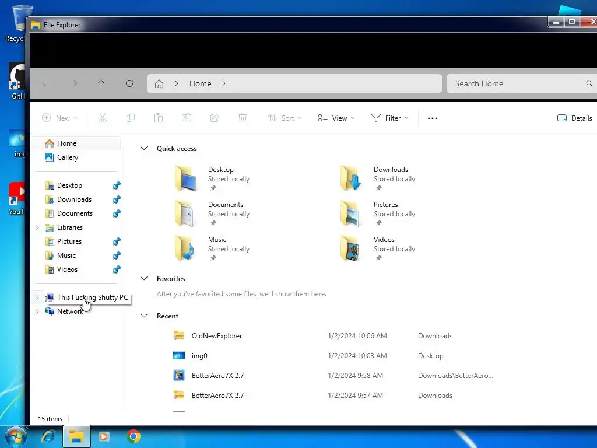
Task: Open the Filter dropdown menu
Action: 389,118
